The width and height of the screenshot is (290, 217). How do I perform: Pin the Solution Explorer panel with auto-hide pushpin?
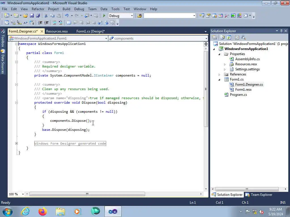[x=281, y=31]
